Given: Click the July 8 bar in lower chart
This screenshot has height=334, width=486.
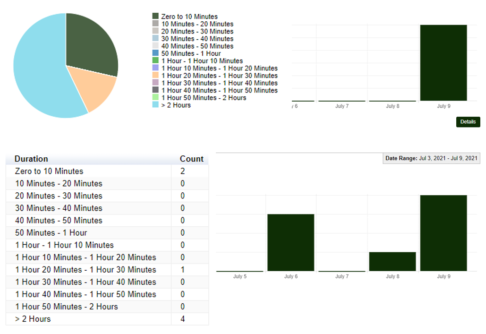Looking at the screenshot, I should (392, 261).
